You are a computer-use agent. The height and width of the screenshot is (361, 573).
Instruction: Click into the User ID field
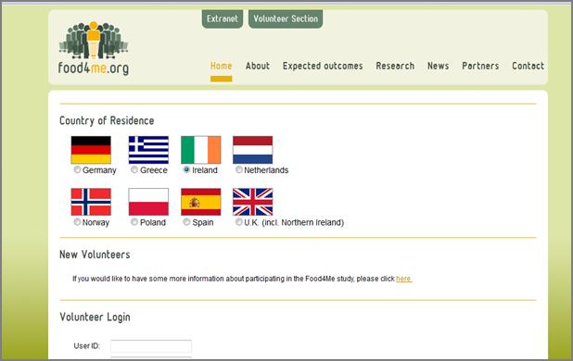[x=151, y=346]
